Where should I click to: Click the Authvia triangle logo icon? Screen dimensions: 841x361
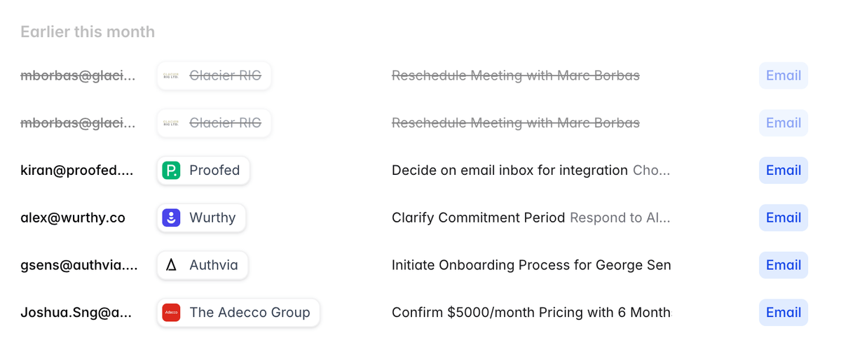tap(171, 265)
